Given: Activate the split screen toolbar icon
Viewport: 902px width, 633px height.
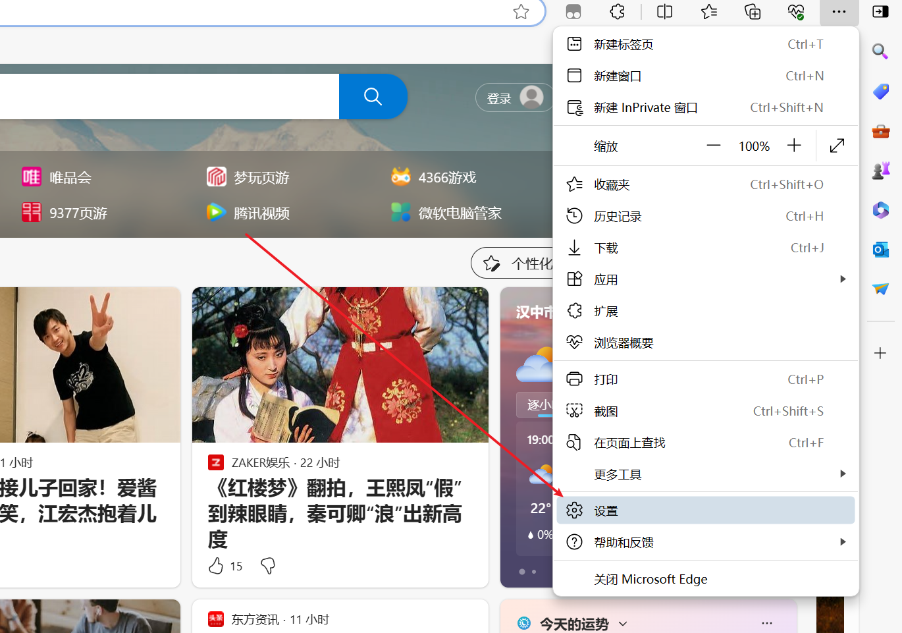Looking at the screenshot, I should [x=664, y=12].
